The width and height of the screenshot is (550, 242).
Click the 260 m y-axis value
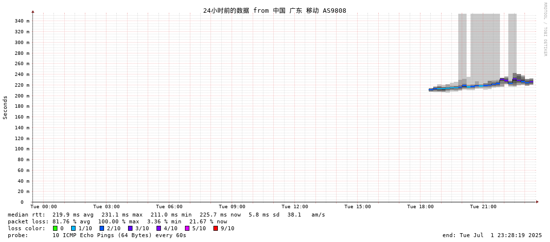(x=22, y=64)
